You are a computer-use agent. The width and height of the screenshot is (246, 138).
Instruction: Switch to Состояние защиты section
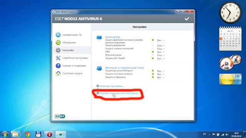tap(72, 73)
